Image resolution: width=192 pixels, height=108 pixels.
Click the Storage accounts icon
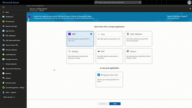[x=3, y=59]
